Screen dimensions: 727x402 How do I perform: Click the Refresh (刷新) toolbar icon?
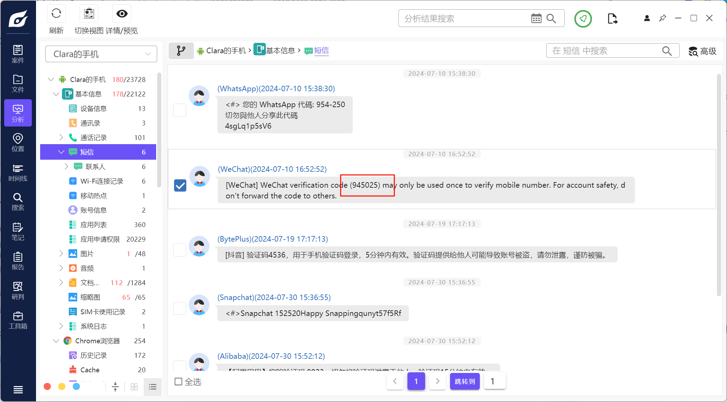pyautogui.click(x=56, y=14)
